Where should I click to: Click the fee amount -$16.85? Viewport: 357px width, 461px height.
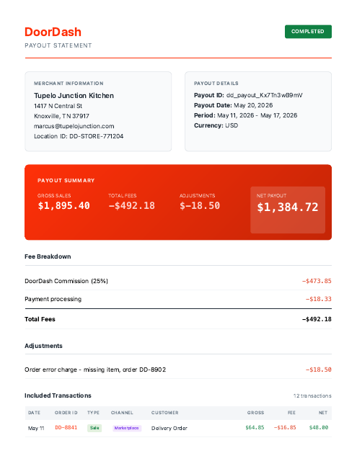(285, 427)
